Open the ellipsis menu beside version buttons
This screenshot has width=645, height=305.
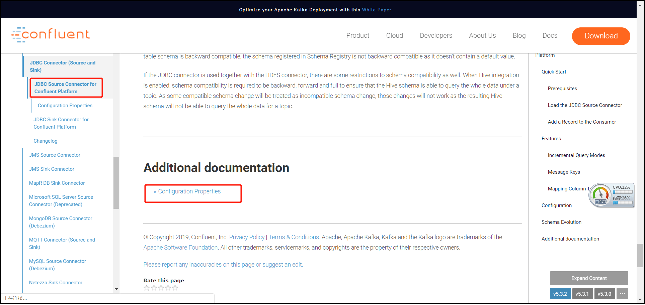622,294
